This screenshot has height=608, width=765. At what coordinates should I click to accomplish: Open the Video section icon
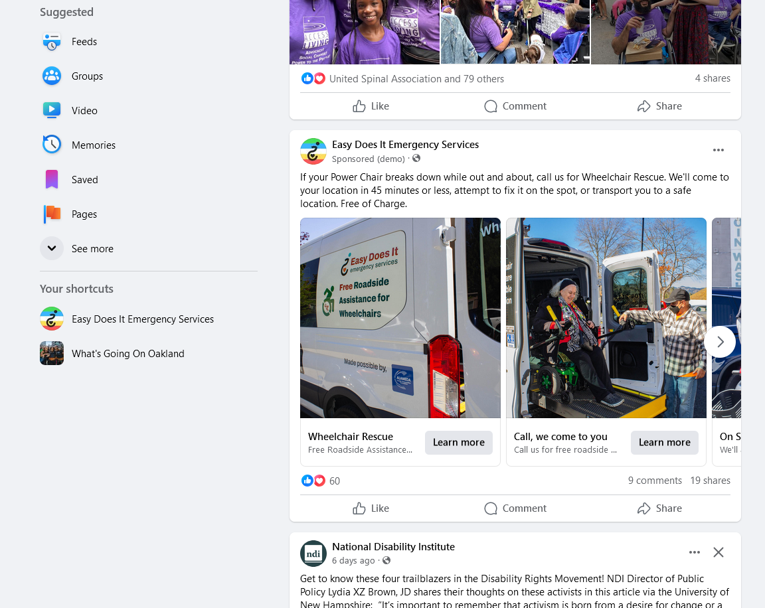(52, 111)
